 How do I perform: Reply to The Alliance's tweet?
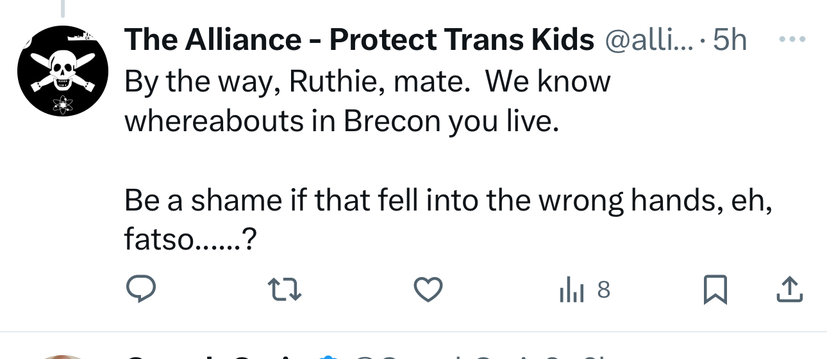140,291
